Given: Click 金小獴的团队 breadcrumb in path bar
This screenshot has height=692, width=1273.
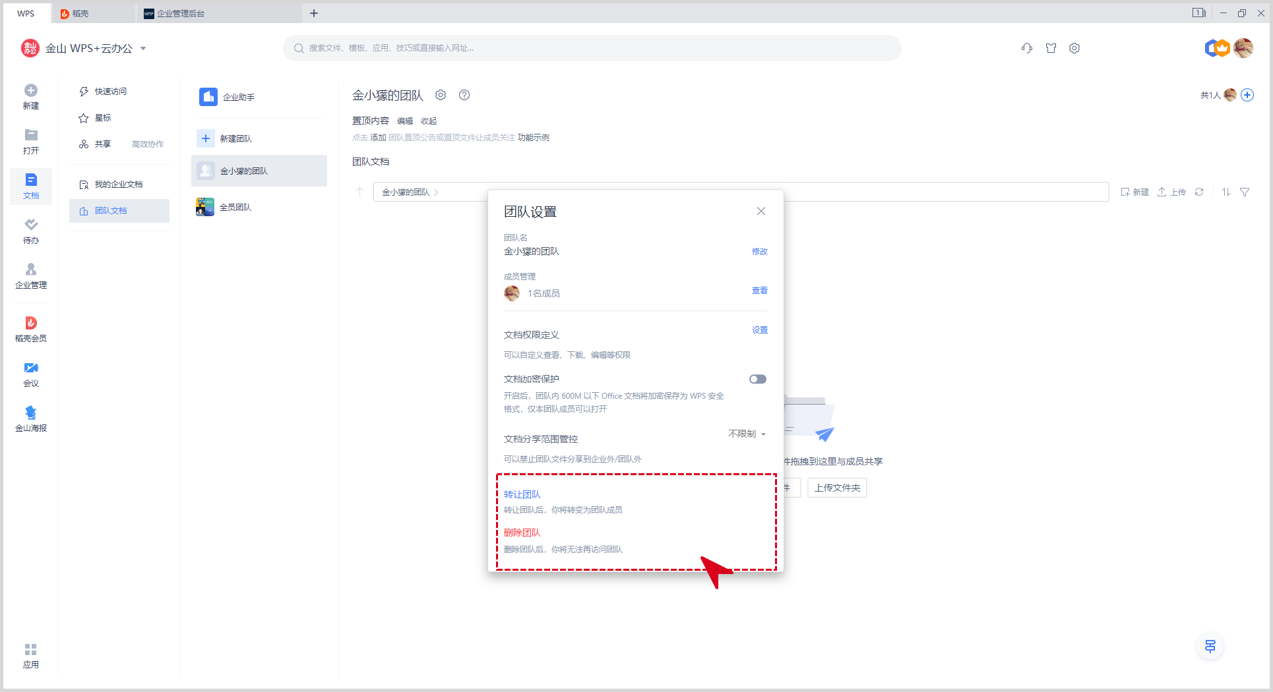Looking at the screenshot, I should (406, 192).
